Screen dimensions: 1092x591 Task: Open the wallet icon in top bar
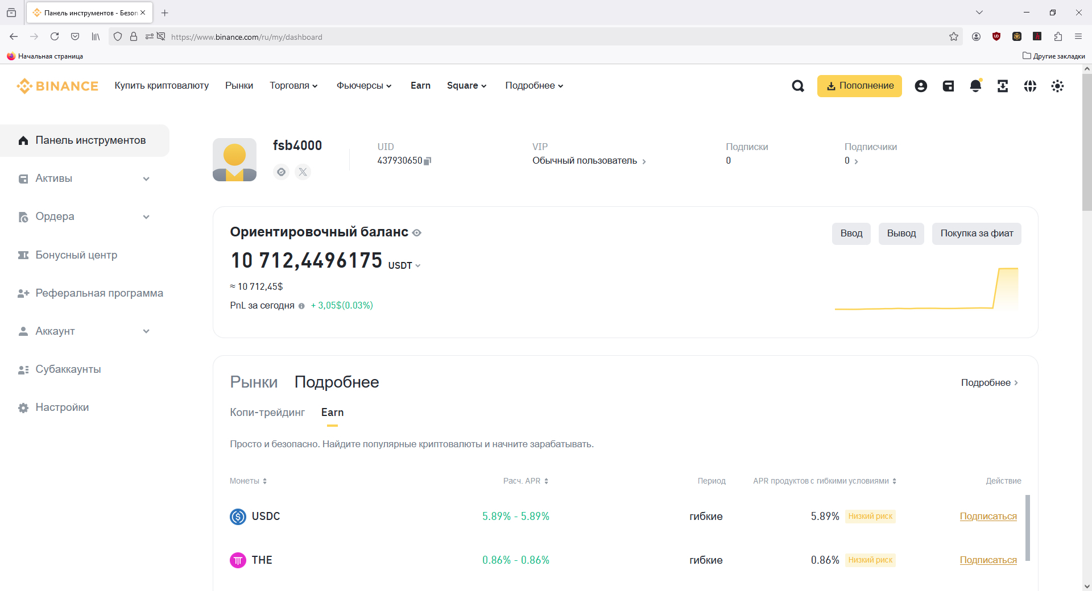[x=948, y=86]
